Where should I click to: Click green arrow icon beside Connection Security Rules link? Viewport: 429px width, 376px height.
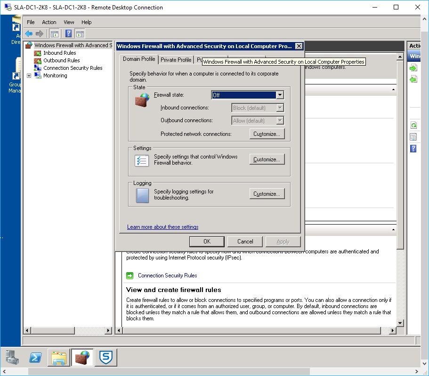(130, 276)
